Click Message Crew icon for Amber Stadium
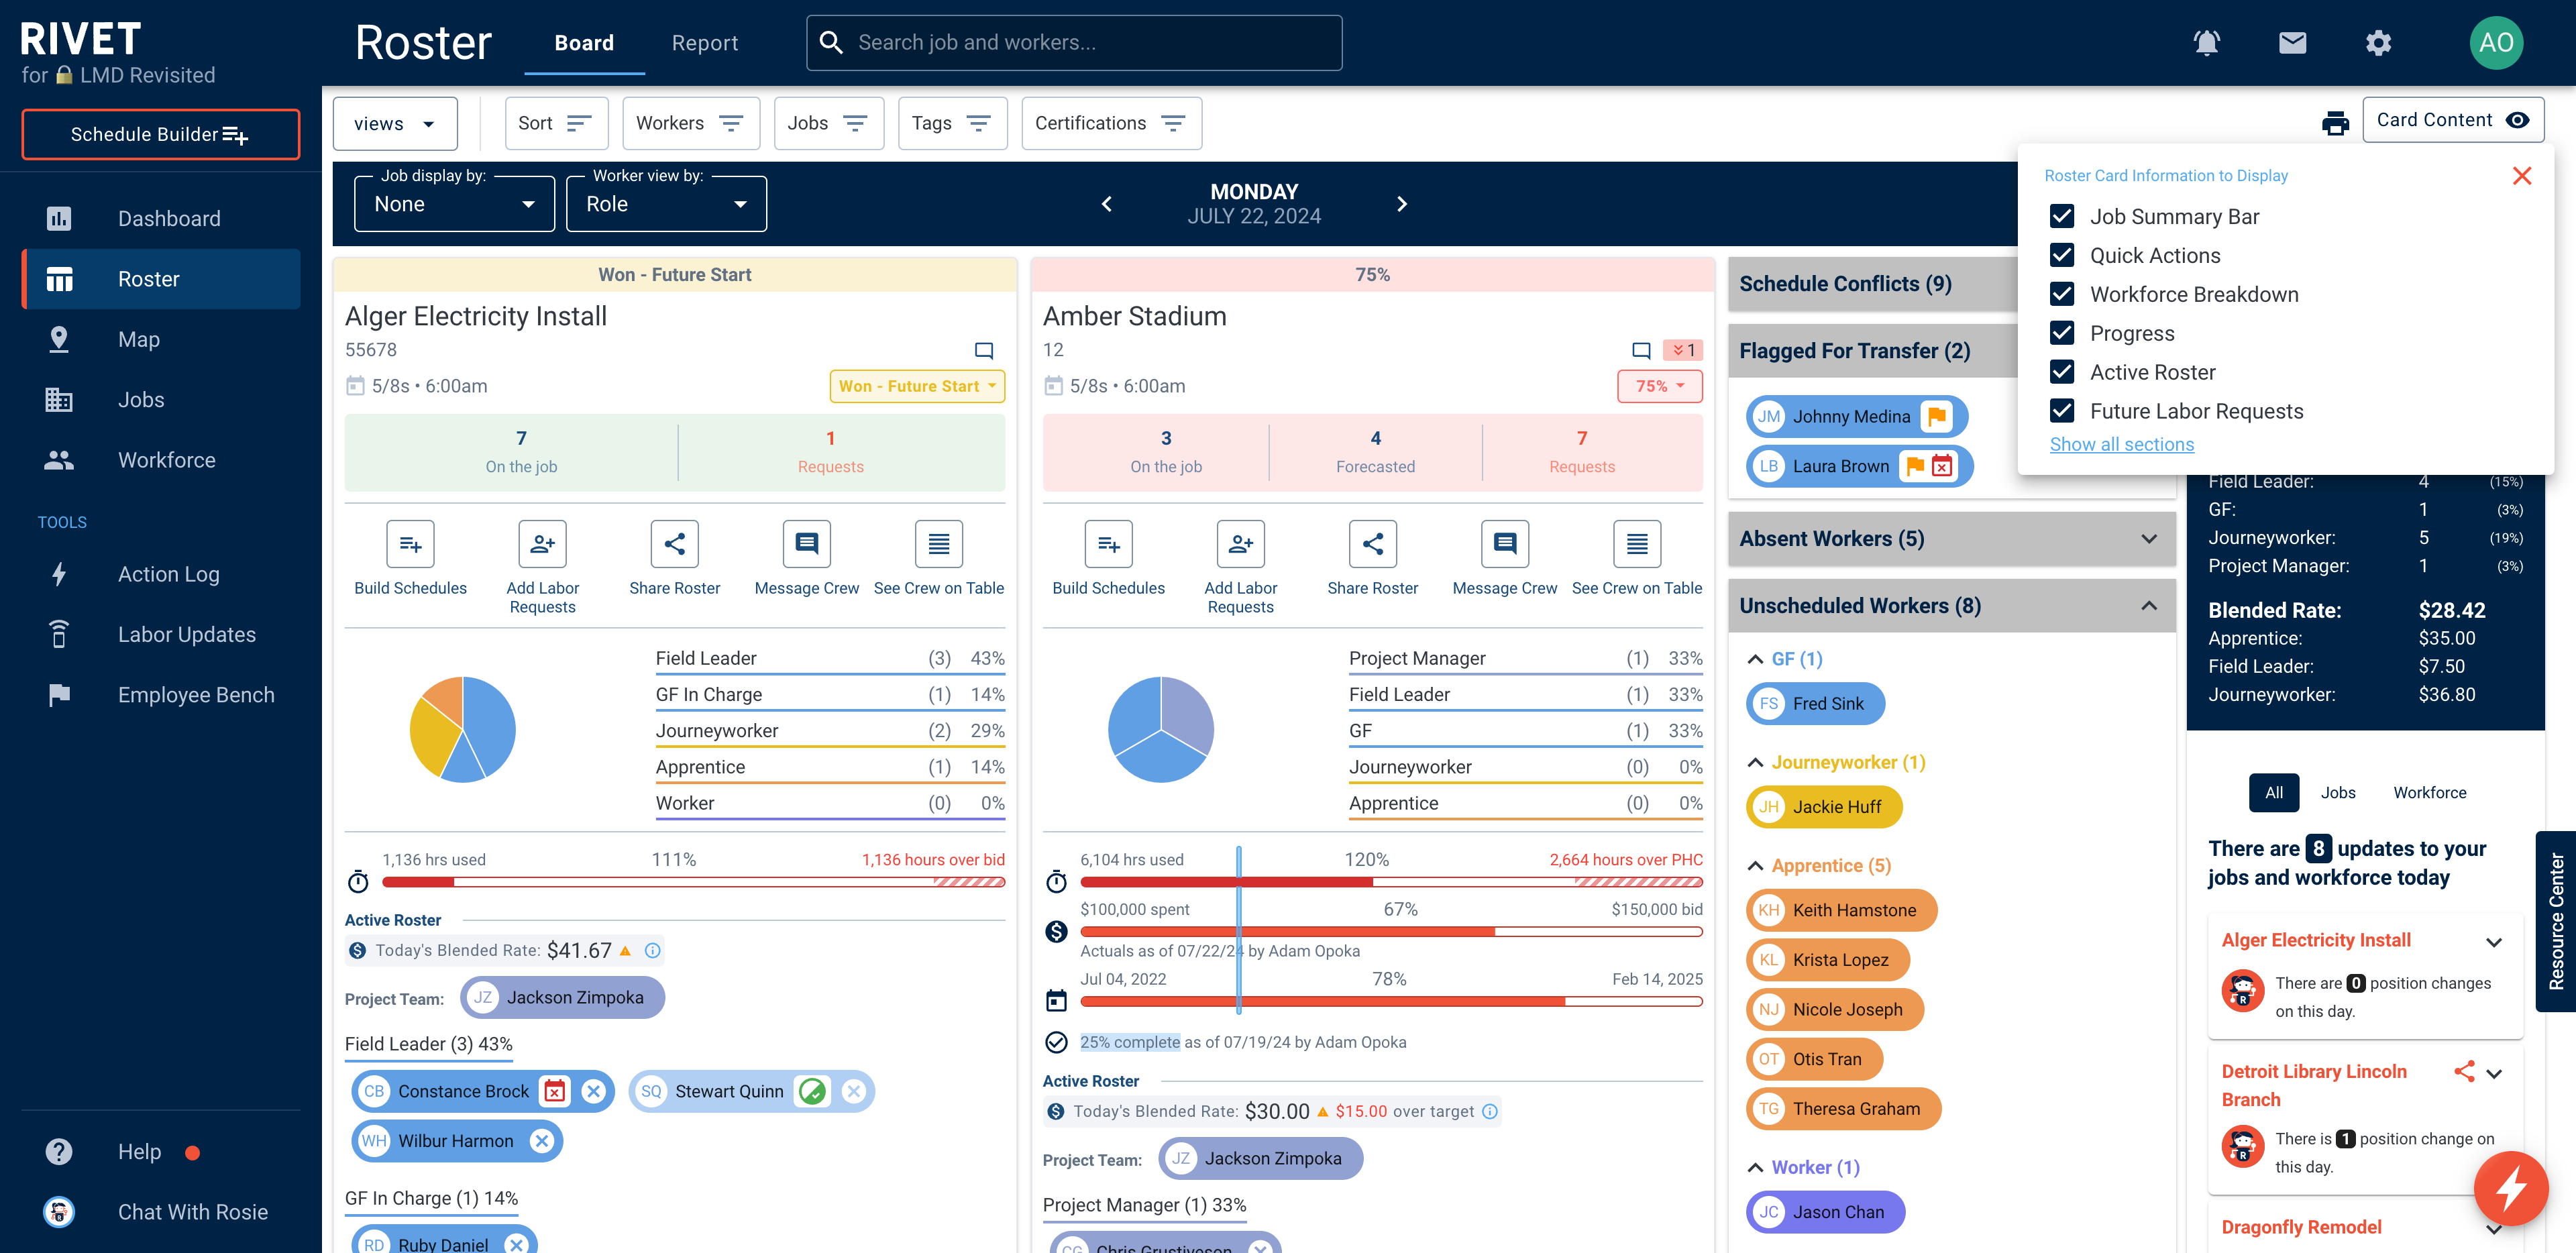 [1504, 544]
